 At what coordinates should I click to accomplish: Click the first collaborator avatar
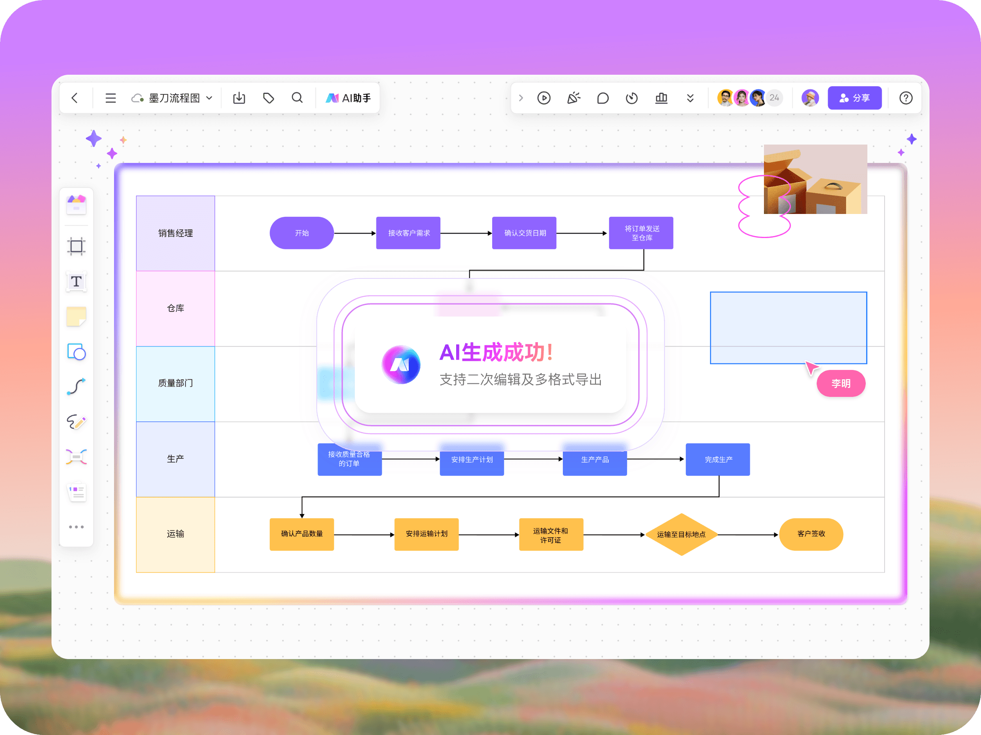(x=725, y=98)
